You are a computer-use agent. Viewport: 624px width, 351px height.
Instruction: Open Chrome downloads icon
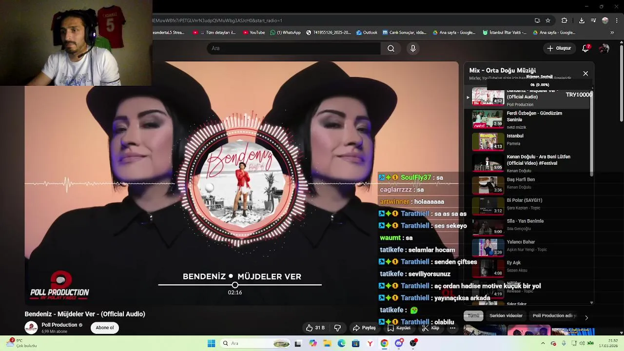pos(582,20)
